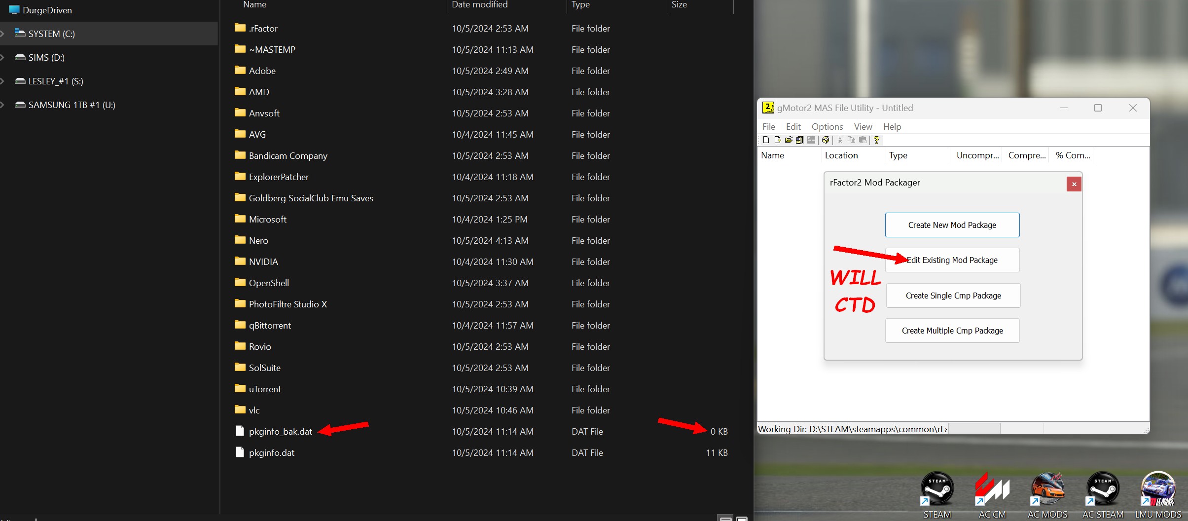
Task: Click the Paste clipboard toolbar icon
Action: [863, 140]
